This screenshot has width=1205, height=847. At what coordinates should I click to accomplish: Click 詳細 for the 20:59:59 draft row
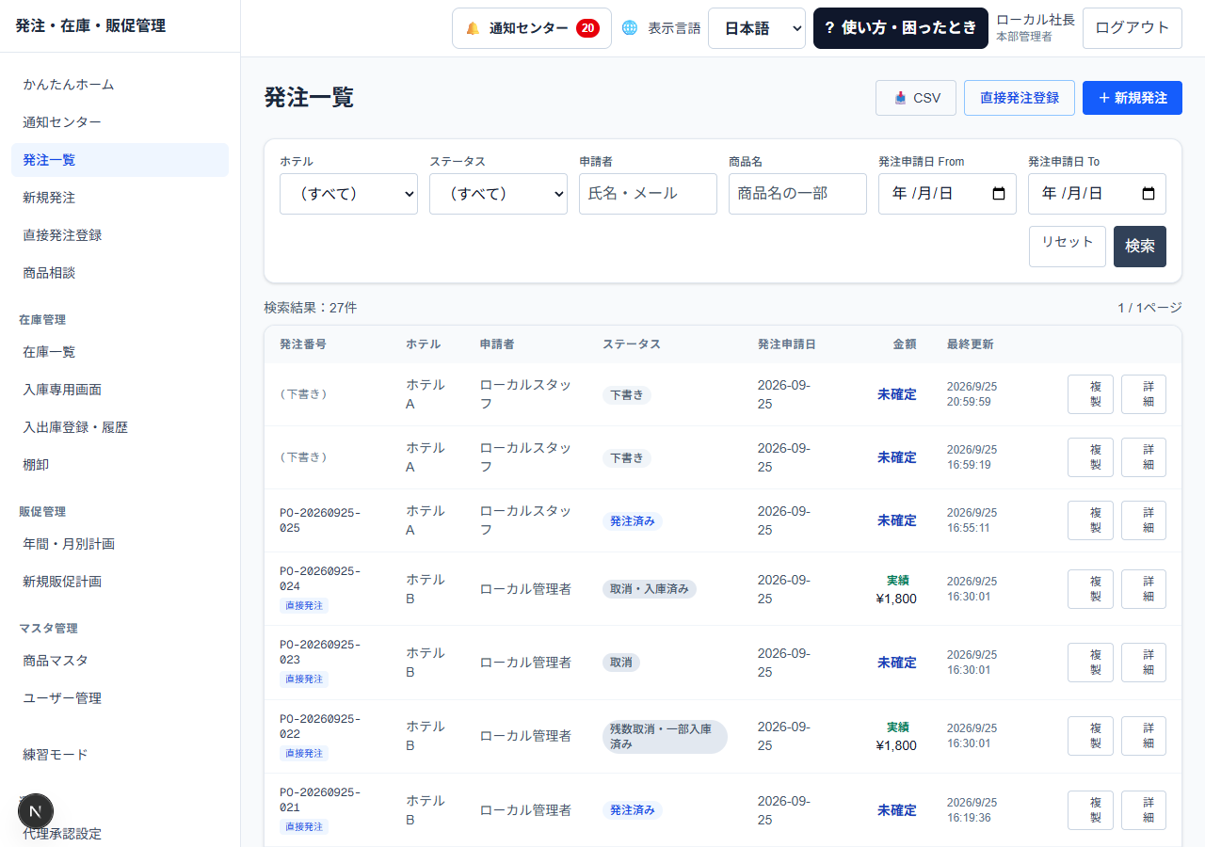pyautogui.click(x=1144, y=394)
